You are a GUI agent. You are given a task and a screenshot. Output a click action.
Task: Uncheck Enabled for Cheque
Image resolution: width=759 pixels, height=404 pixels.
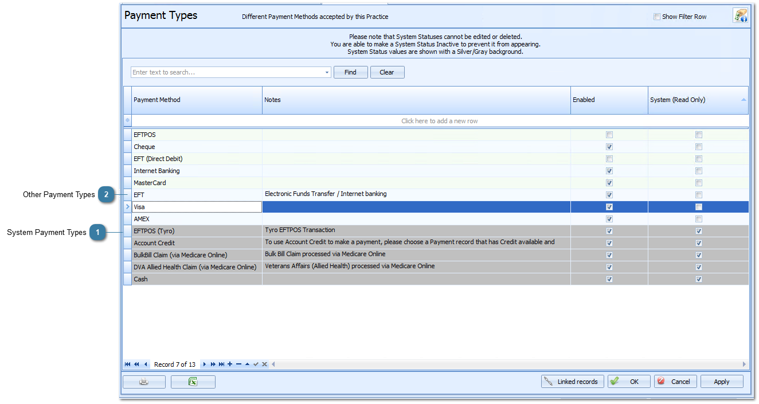tap(609, 147)
